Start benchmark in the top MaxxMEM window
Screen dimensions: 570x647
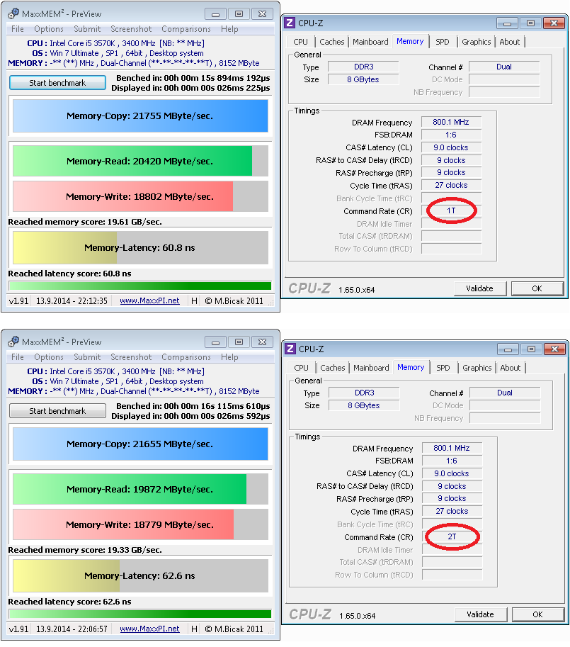pyautogui.click(x=57, y=82)
